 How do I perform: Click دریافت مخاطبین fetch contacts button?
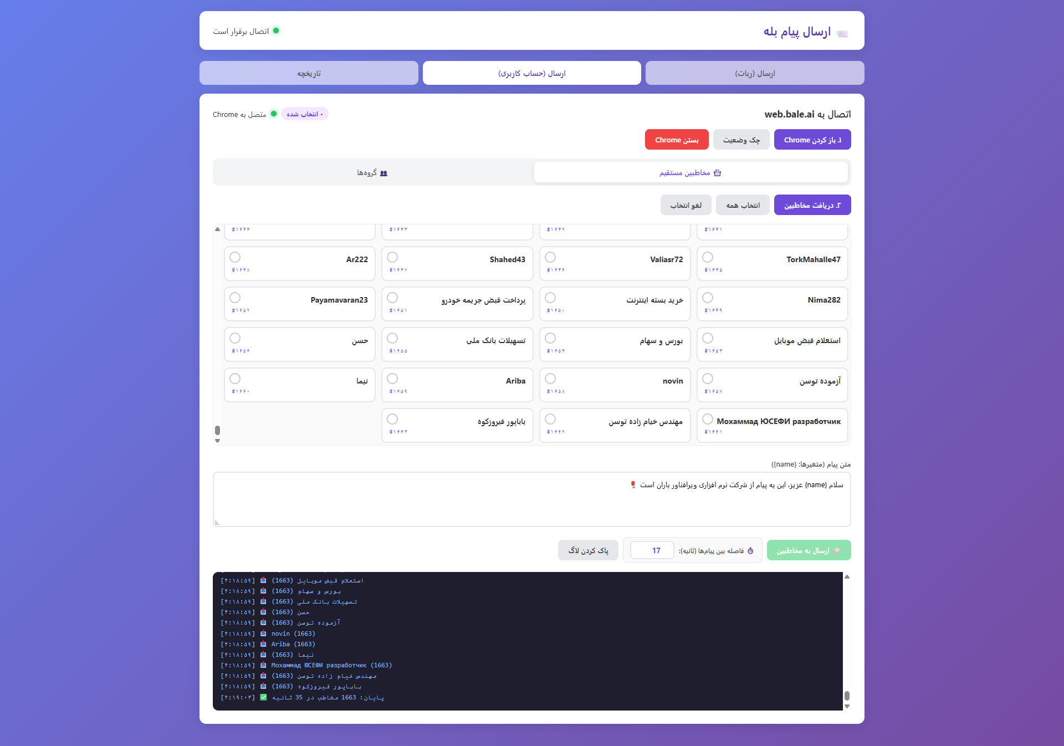click(812, 205)
